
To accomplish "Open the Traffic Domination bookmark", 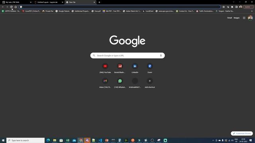I will point(205,11).
